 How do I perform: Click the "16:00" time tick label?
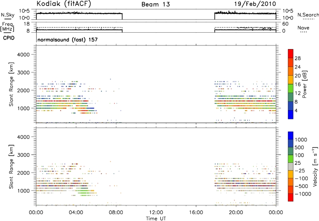click(x=196, y=213)
